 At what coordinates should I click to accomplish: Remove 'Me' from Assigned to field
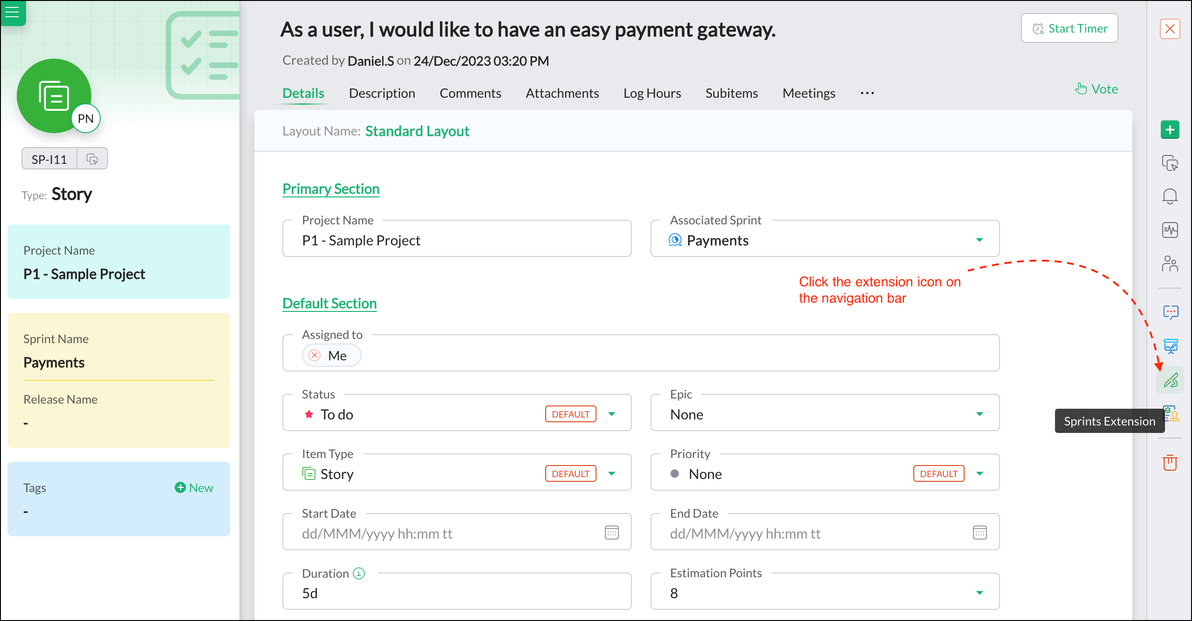315,355
